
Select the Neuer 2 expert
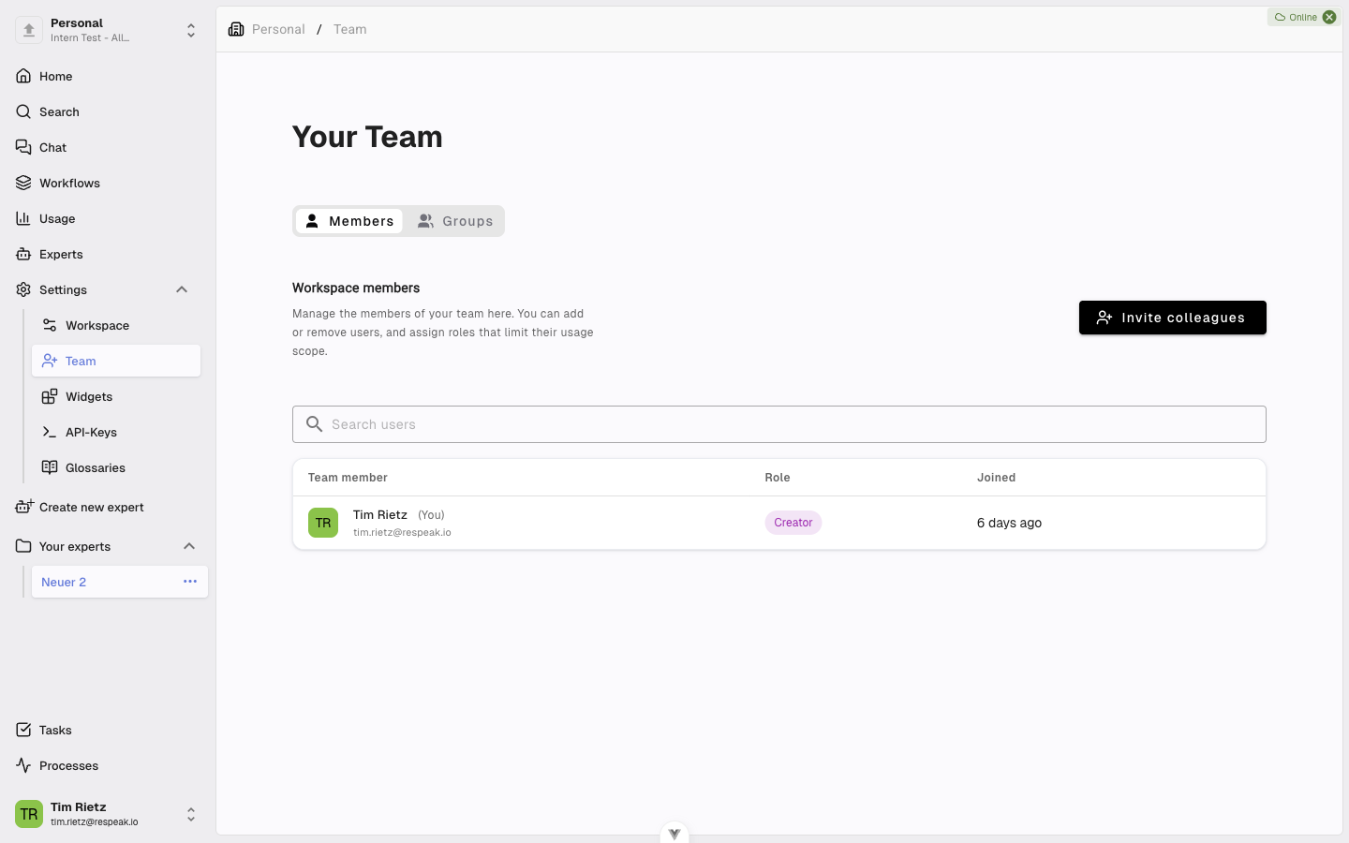(64, 582)
